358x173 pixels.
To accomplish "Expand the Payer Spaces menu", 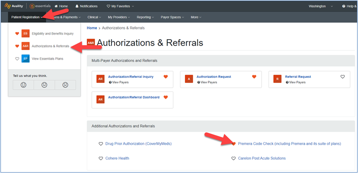I will coord(172,17).
